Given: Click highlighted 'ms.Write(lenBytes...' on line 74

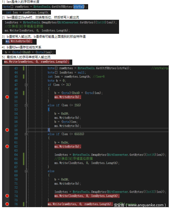Looking at the screenshot, I should tap(87, 196).
